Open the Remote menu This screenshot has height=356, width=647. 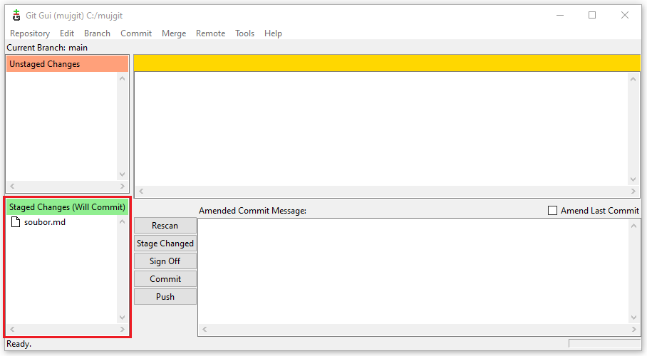210,33
